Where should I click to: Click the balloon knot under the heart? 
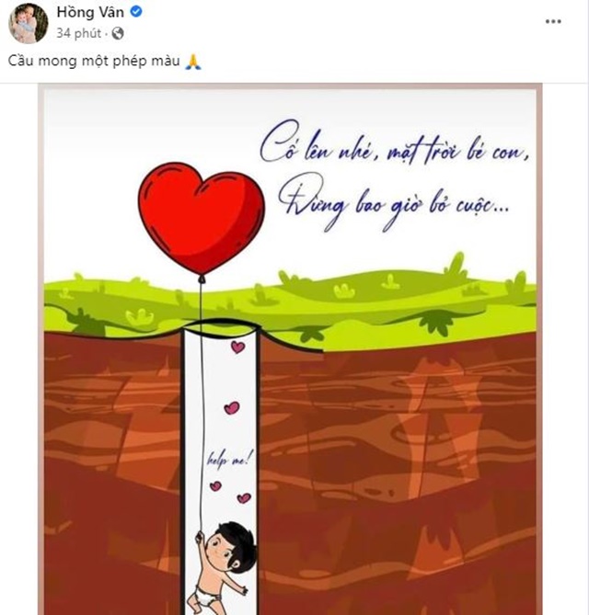pyautogui.click(x=202, y=279)
